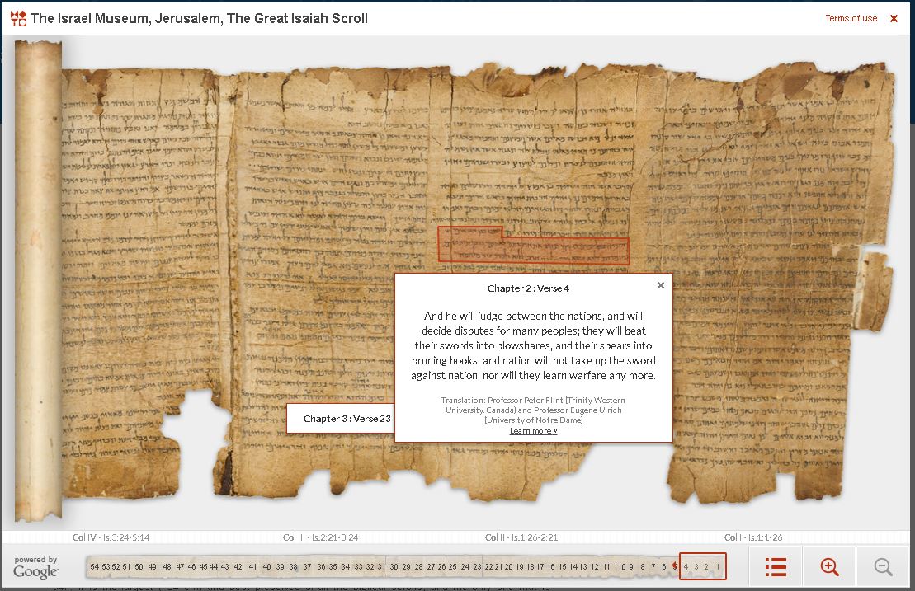
Task: Select column 1 in the navigator
Action: point(718,566)
